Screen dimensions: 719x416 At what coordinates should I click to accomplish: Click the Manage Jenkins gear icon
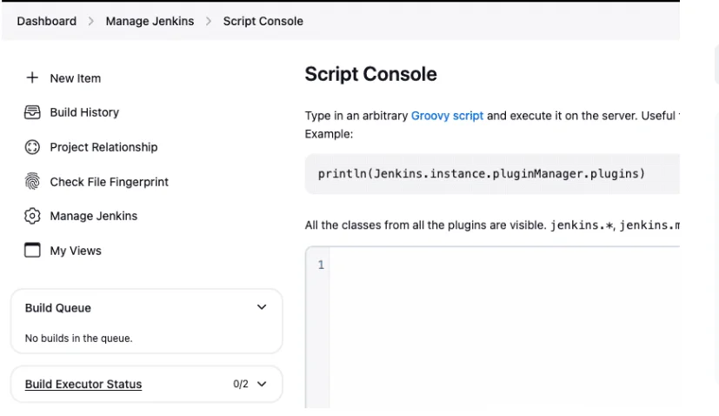tap(32, 216)
